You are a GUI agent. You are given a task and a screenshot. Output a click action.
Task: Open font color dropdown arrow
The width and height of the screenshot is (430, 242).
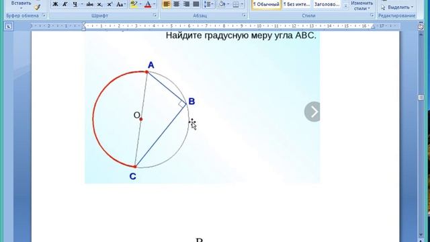[x=154, y=4]
